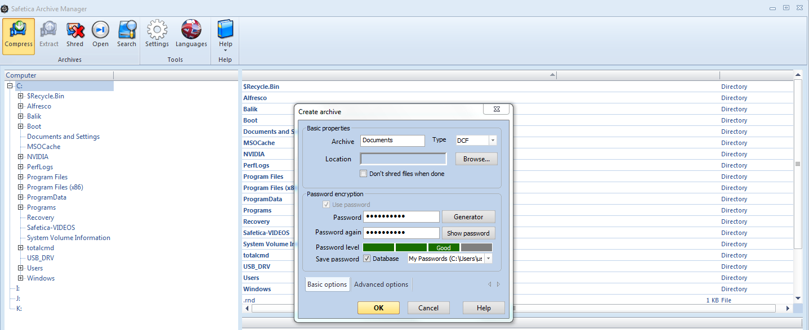809x330 pixels.
Task: Expand the ProgramData folder node
Action: click(x=21, y=197)
